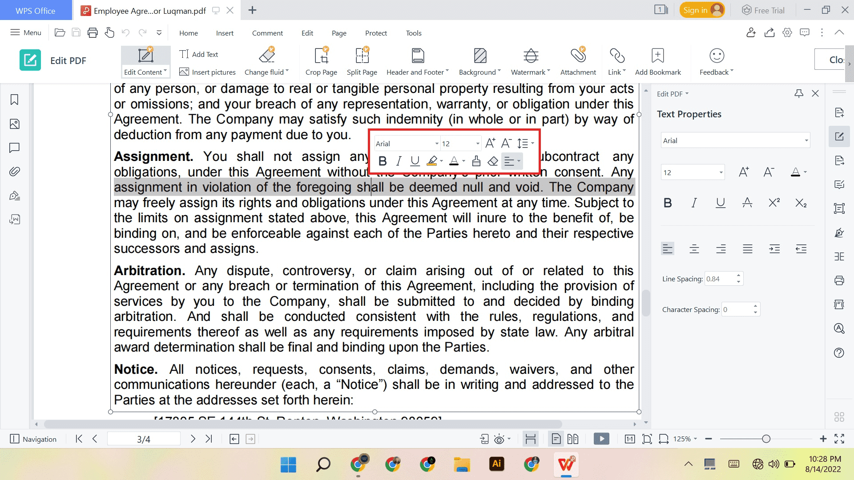This screenshot has height=480, width=854.
Task: Click the Sign in button
Action: 701,11
